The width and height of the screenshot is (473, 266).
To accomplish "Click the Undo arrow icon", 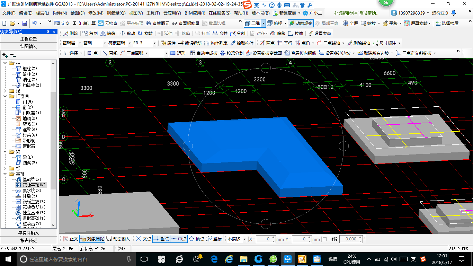I will coord(35,23).
